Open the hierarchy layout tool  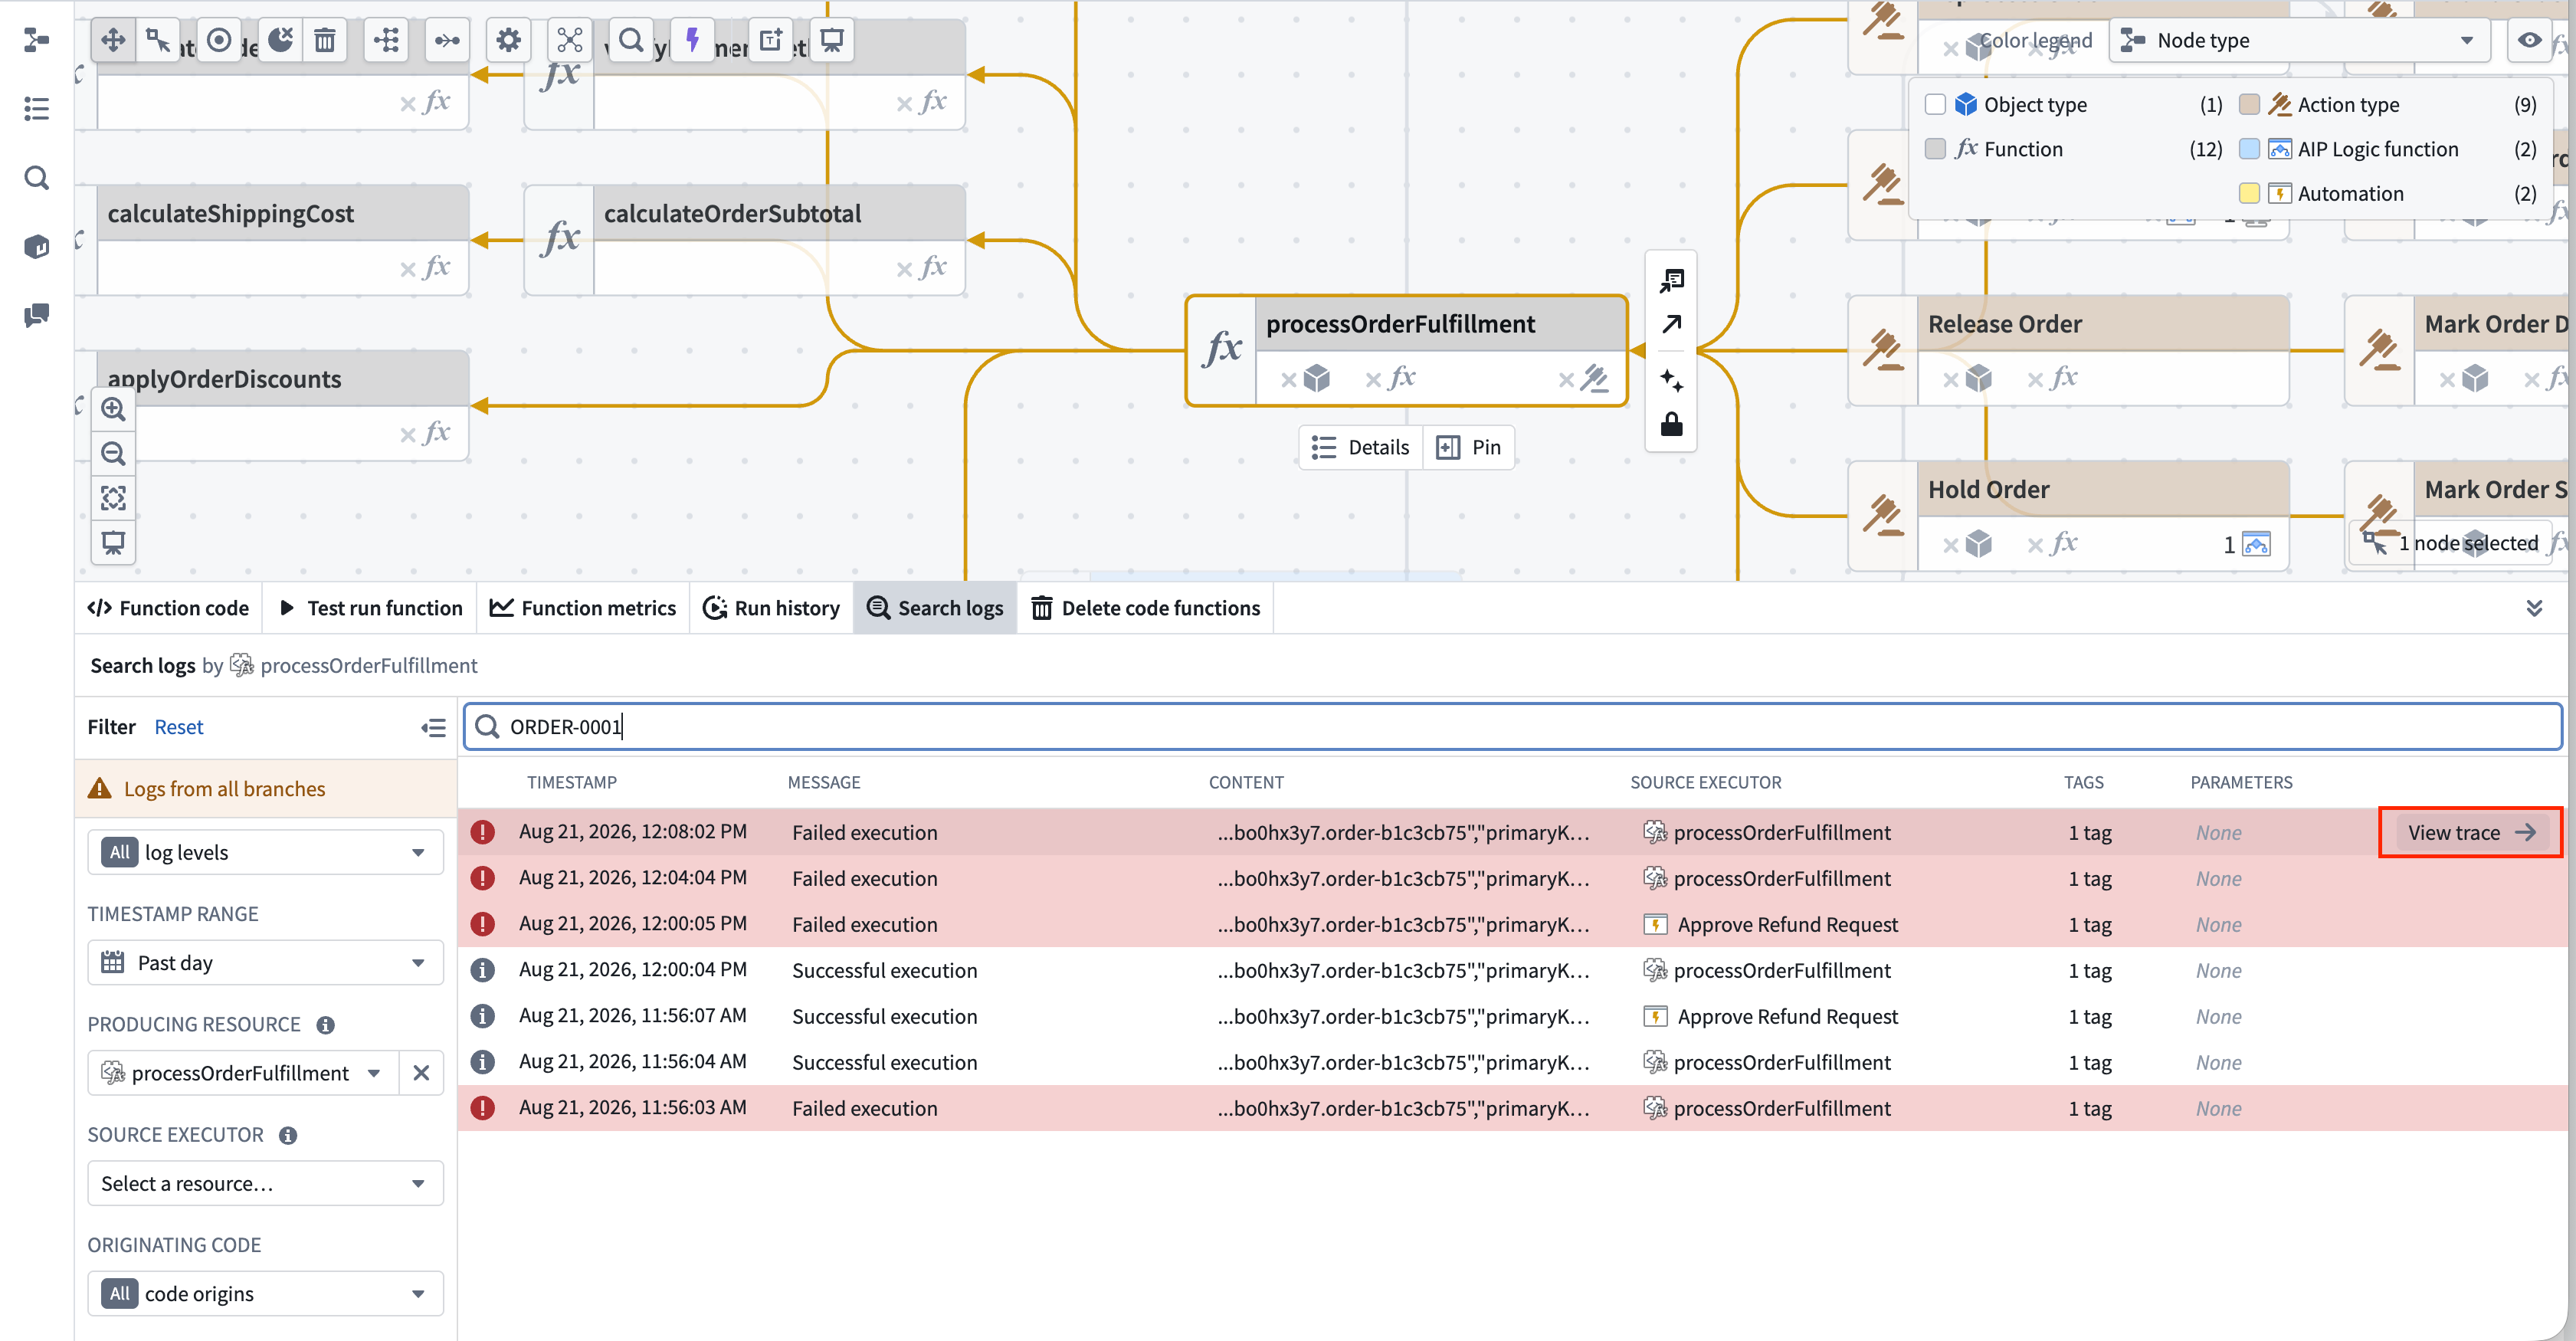pos(387,40)
